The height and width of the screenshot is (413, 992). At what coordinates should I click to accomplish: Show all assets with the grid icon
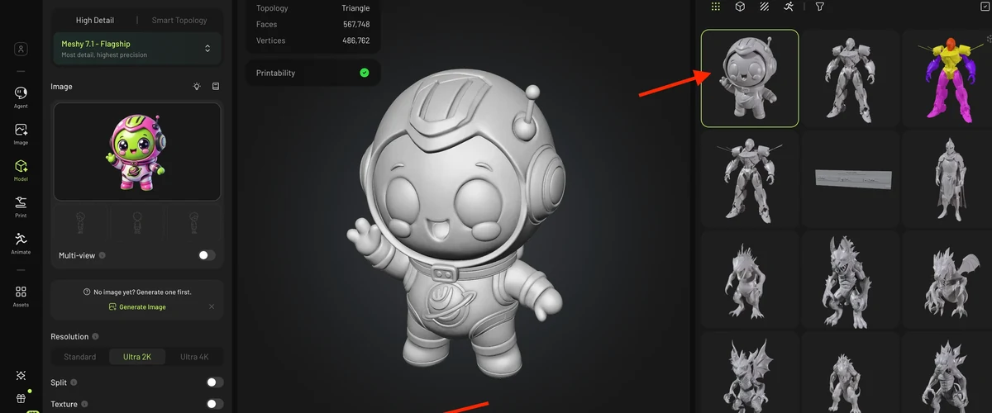(x=716, y=6)
